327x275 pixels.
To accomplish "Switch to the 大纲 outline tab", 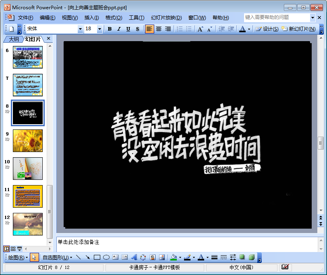I will click(14, 39).
